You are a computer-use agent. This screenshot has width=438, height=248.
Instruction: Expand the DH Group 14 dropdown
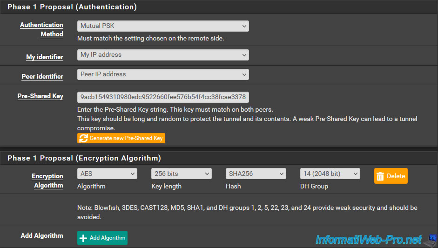click(x=330, y=174)
